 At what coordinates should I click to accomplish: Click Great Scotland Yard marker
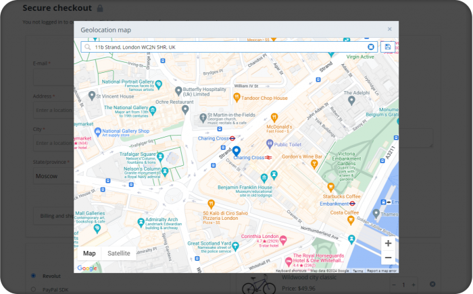click(235, 246)
